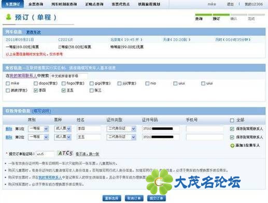
Task: Click the ATC5 captcha image
Action: 65,153
